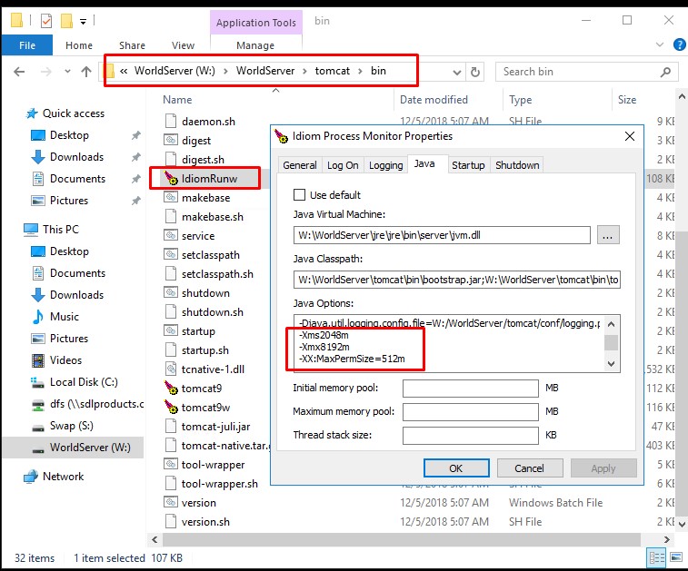Expand the address bar history dropdown
The width and height of the screenshot is (688, 571).
(457, 72)
